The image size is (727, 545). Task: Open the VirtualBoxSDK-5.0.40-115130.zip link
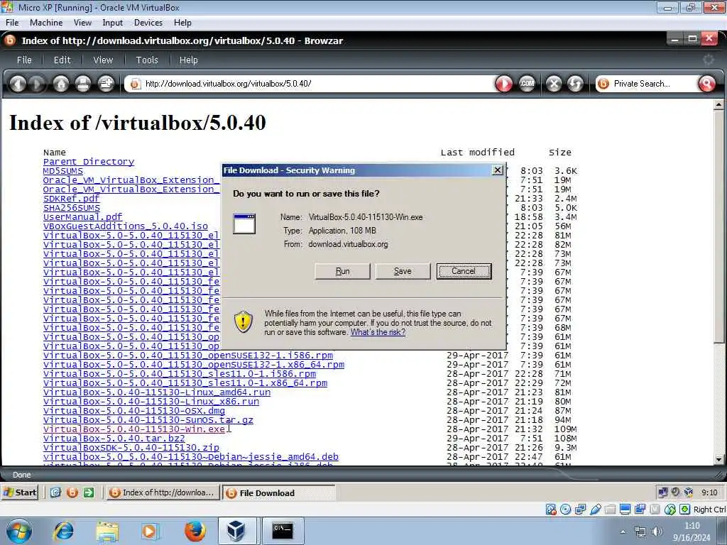point(131,448)
